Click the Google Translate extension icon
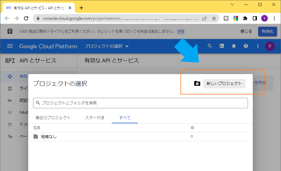The width and height of the screenshot is (281, 171). 235,18
